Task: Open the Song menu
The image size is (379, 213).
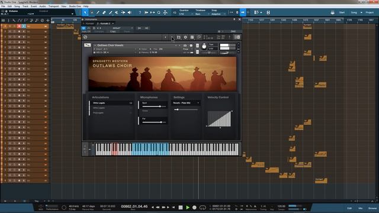Action: (x=17, y=7)
